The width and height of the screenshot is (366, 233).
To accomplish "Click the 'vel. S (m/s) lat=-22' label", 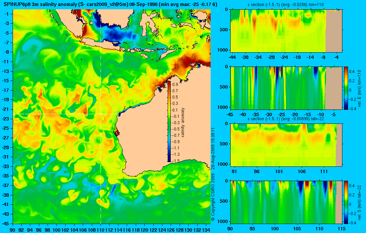I will 359,202.
